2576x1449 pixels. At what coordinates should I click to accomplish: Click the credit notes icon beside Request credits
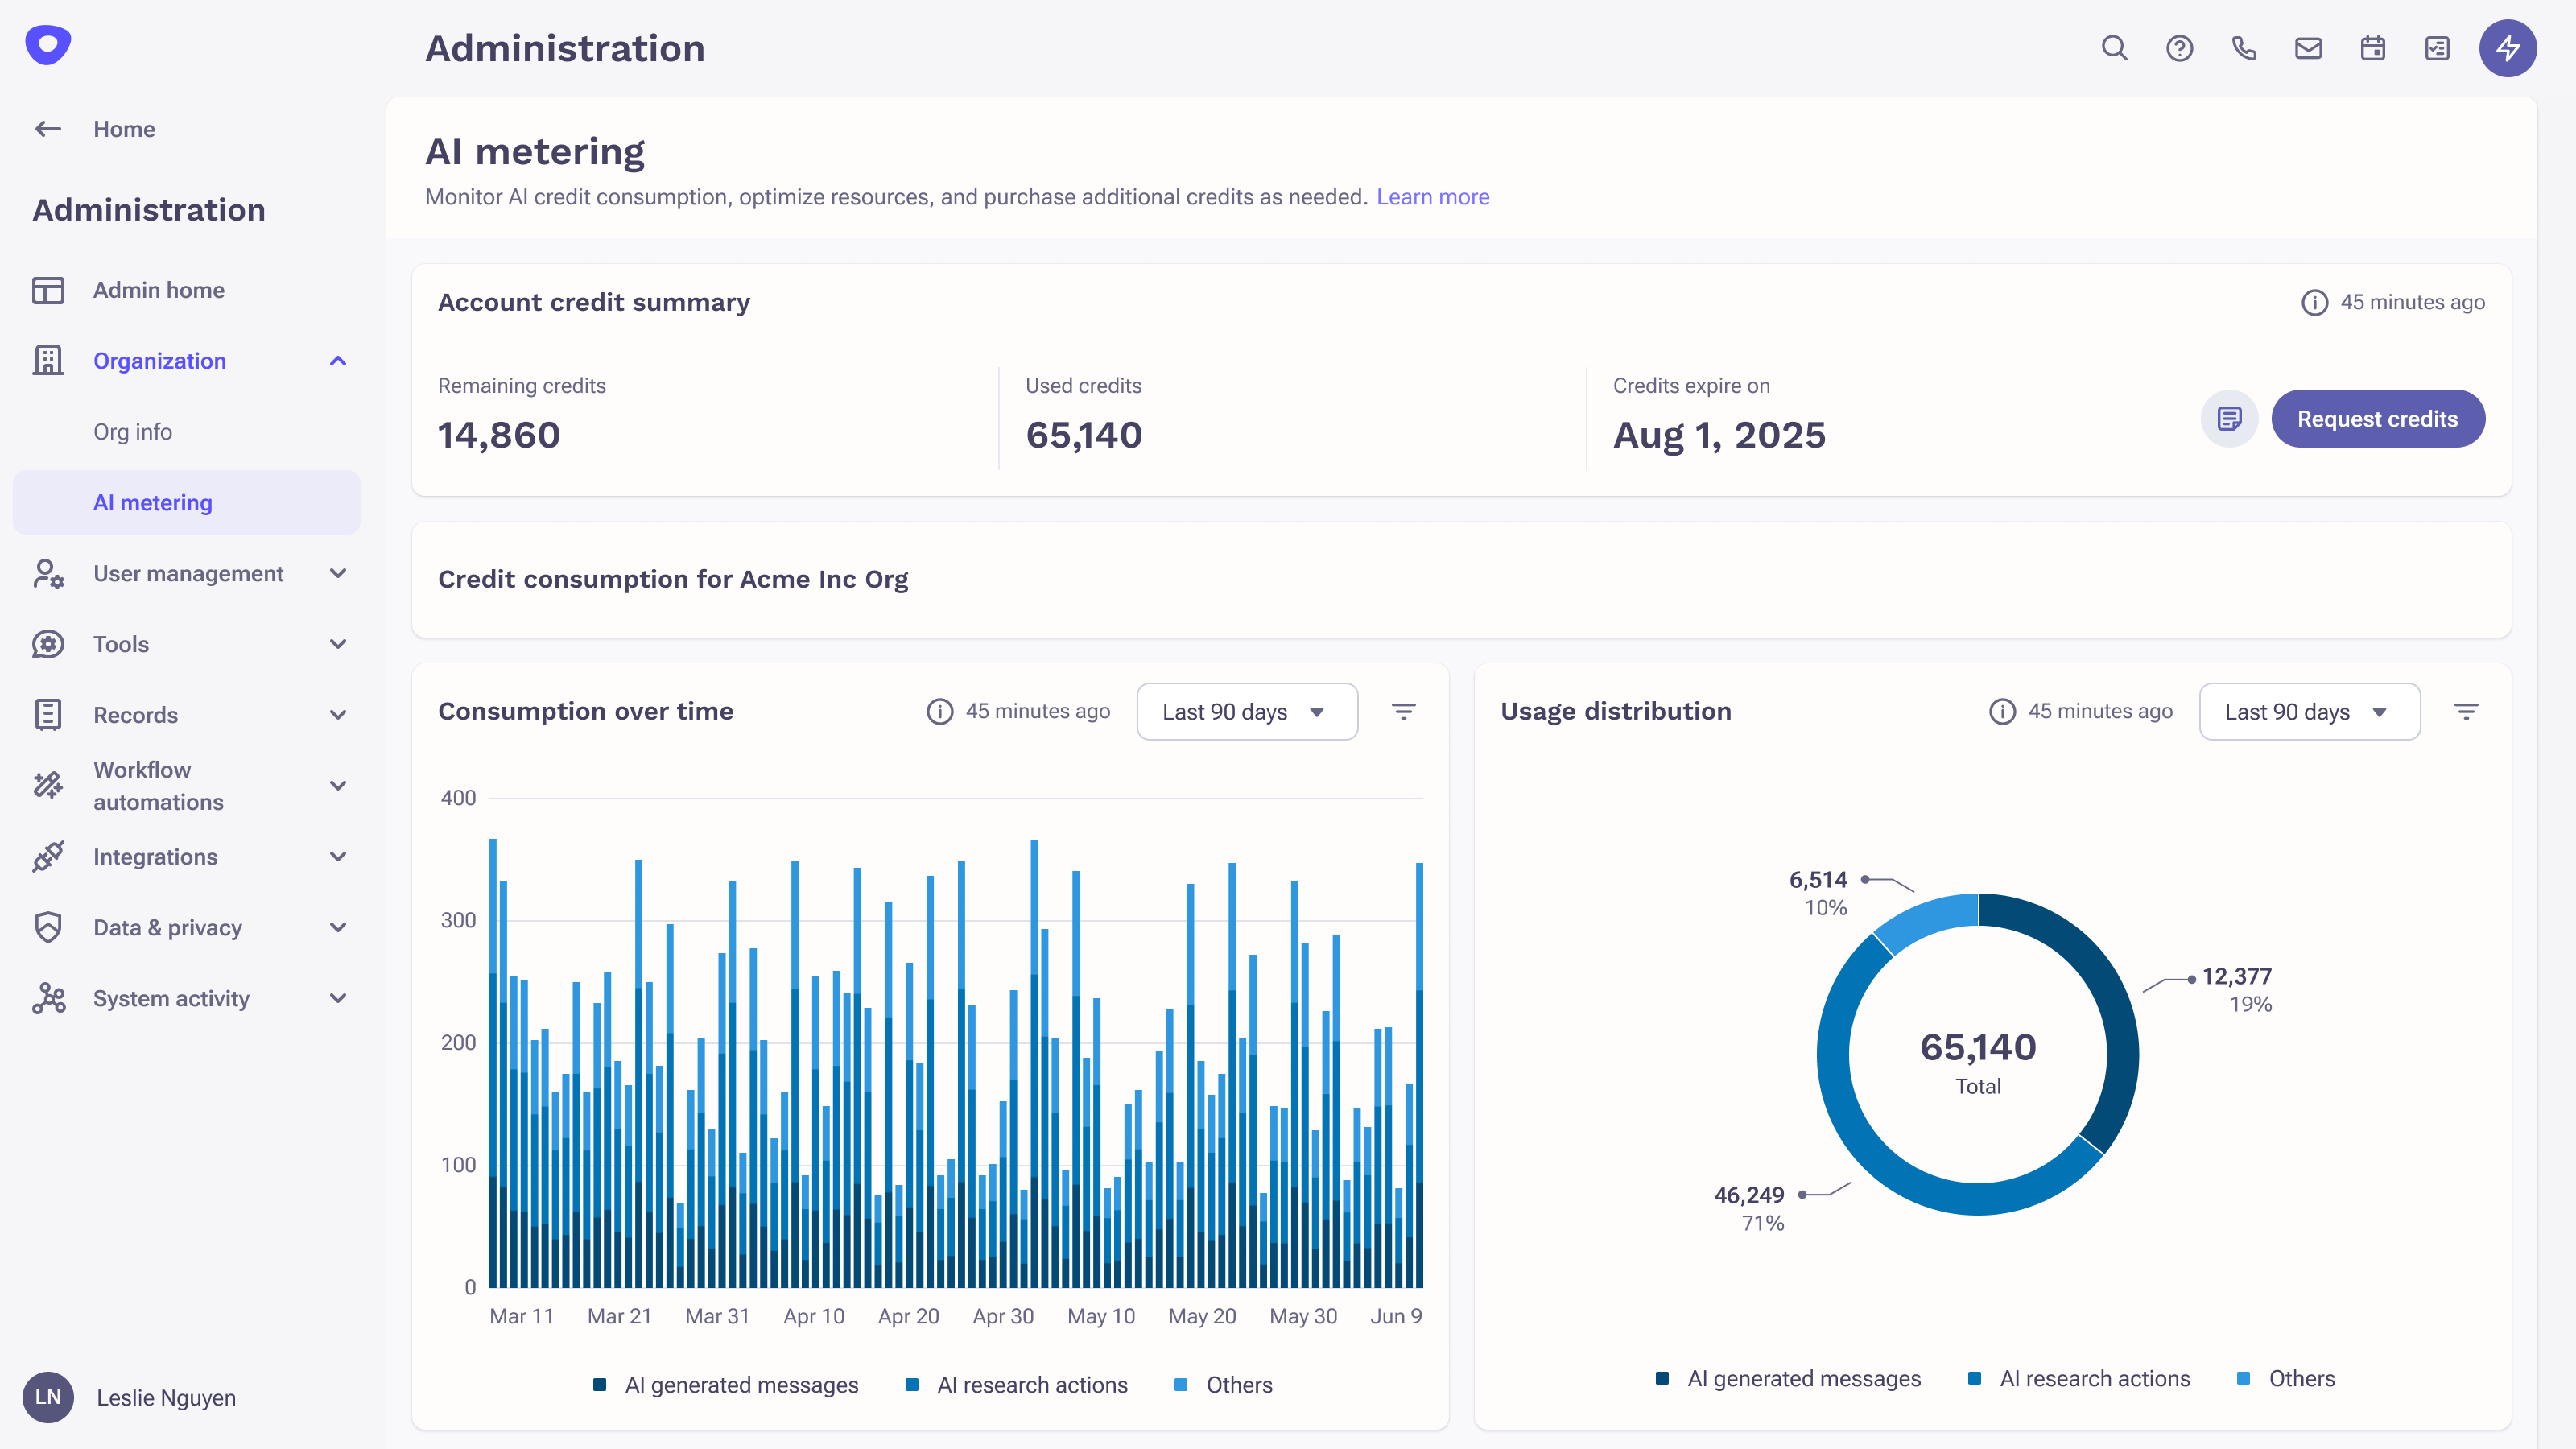click(x=2229, y=418)
